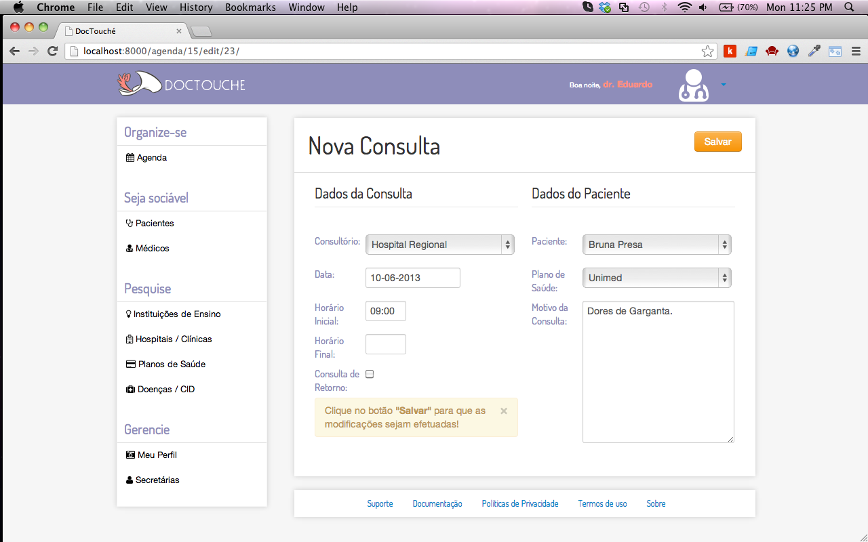
Task: Open the Termos de uso footer link
Action: (x=602, y=504)
